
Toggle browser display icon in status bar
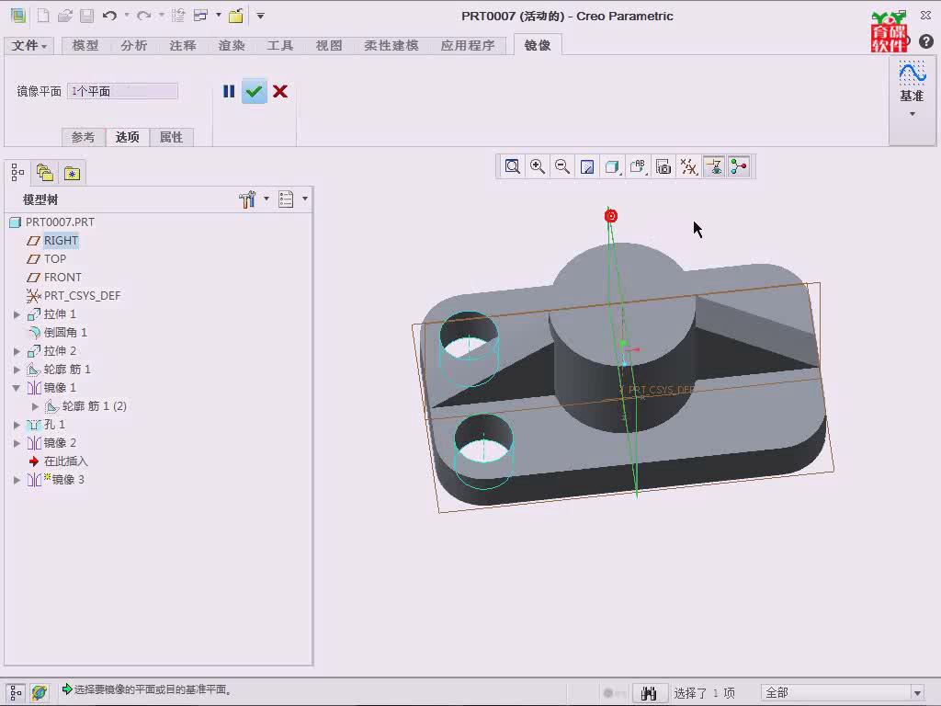point(40,693)
